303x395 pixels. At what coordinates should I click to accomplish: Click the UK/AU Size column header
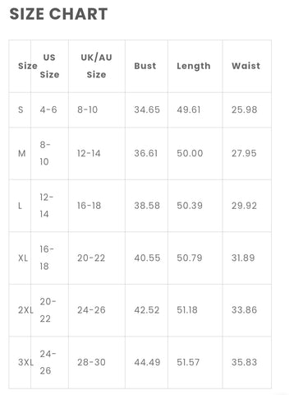click(96, 66)
